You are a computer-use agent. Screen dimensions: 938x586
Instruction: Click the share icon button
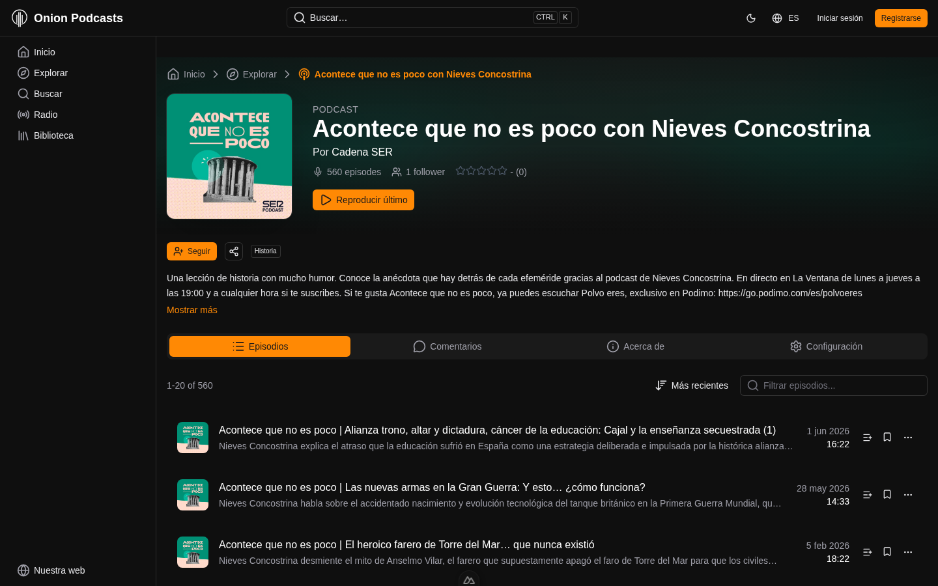pos(234,251)
